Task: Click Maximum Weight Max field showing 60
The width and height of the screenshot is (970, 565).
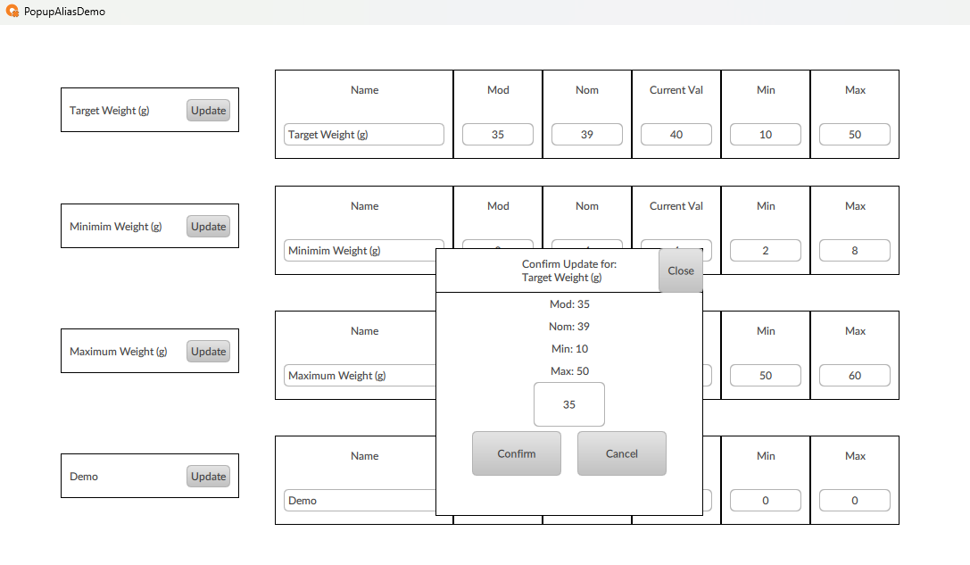Action: pos(855,376)
